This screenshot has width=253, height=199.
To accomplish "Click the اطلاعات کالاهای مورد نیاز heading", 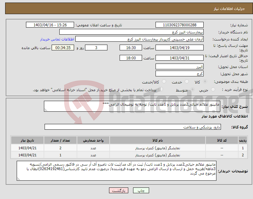I will click(224, 116).
